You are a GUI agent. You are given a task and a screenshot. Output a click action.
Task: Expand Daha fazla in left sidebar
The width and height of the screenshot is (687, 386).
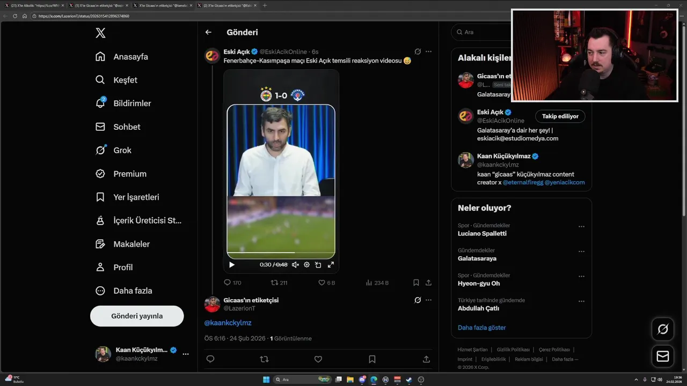125,291
